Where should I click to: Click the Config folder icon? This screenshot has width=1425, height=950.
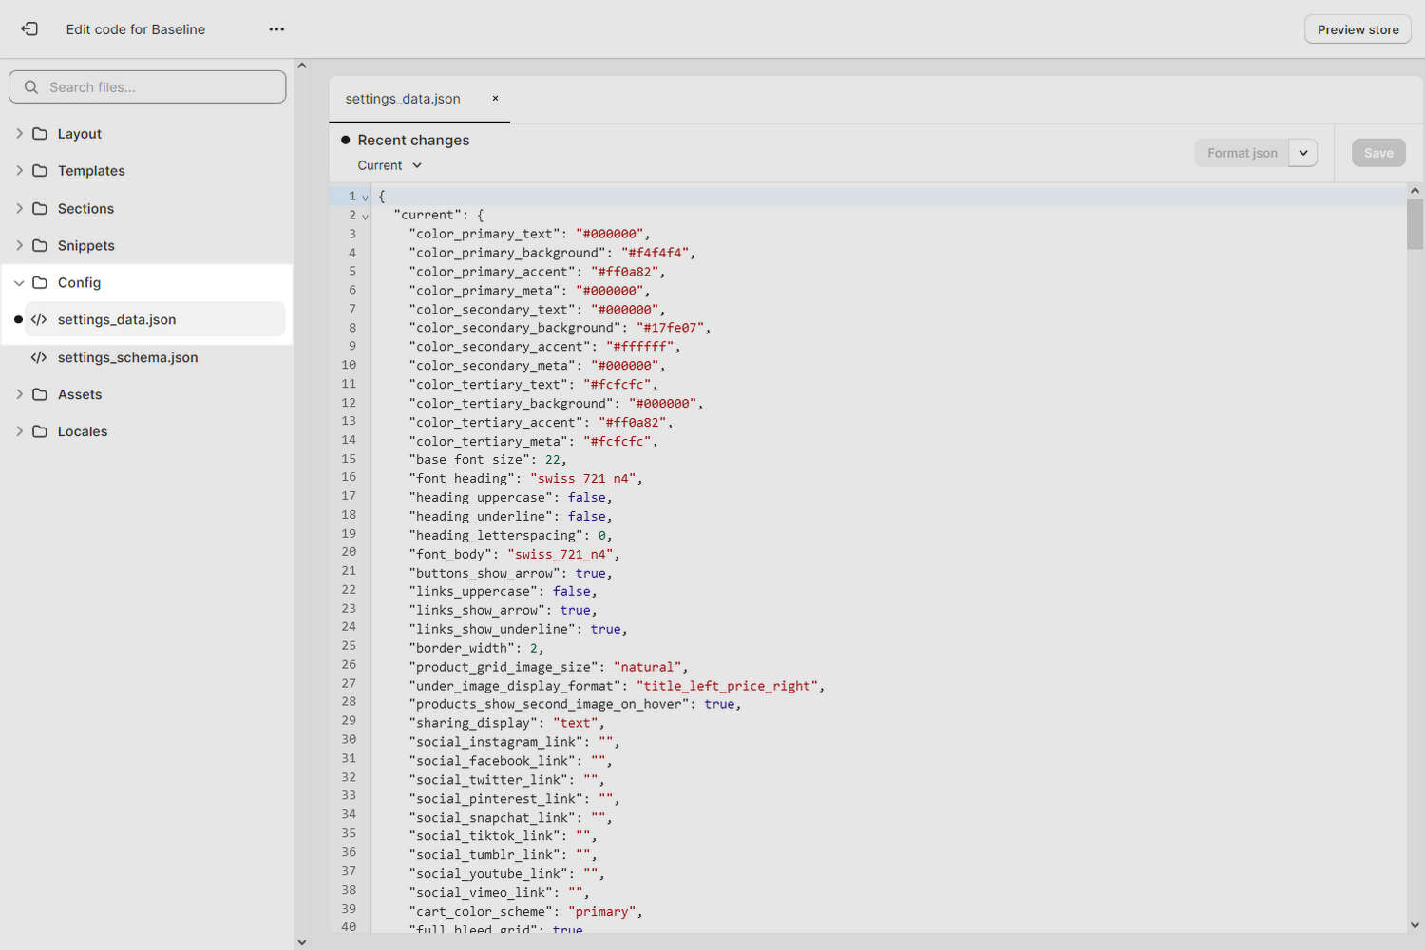[x=39, y=282]
